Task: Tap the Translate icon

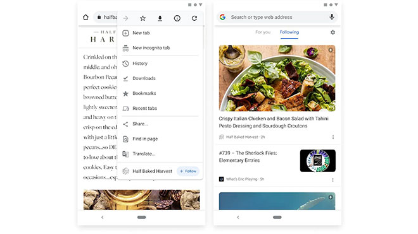Action: pyautogui.click(x=125, y=154)
